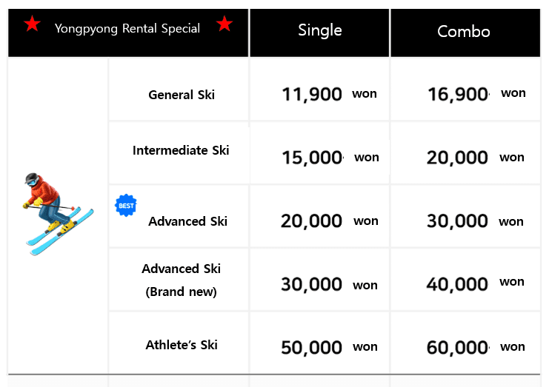Choose Advanced Ski (Brand new) label

182,280
